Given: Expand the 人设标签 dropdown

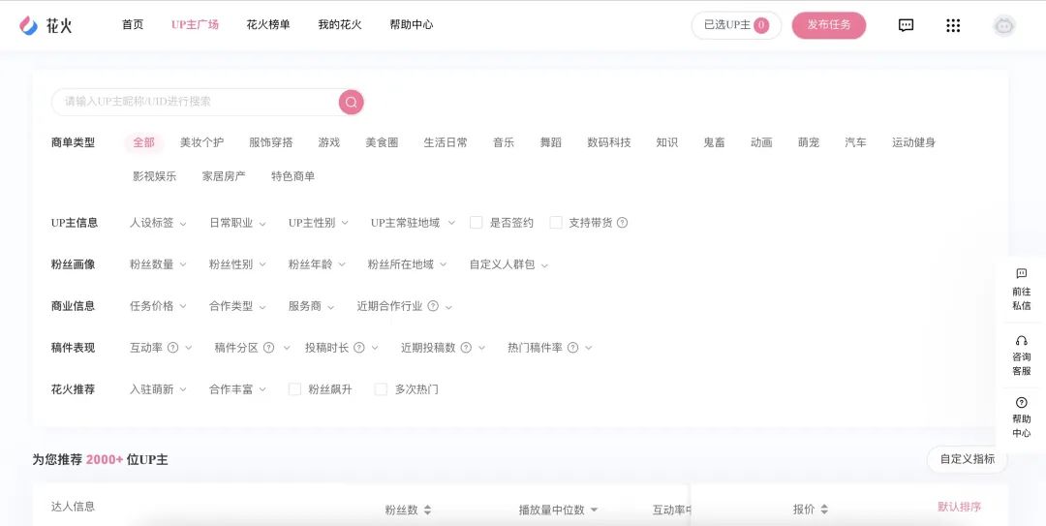Looking at the screenshot, I should point(158,223).
